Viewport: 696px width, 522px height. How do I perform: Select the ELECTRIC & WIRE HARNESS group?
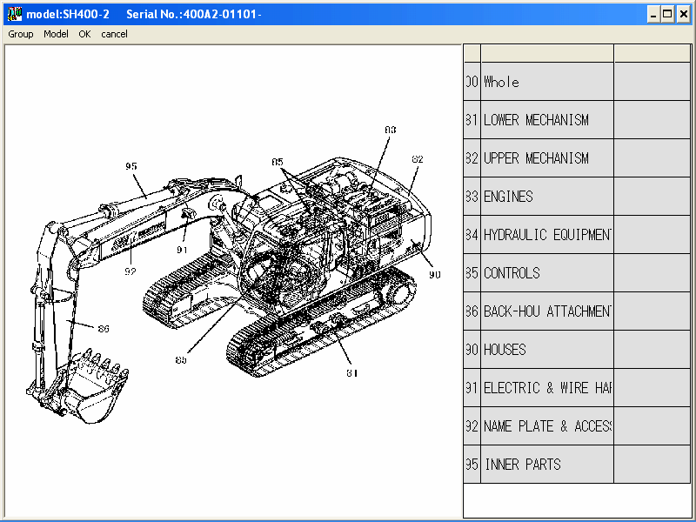point(539,387)
